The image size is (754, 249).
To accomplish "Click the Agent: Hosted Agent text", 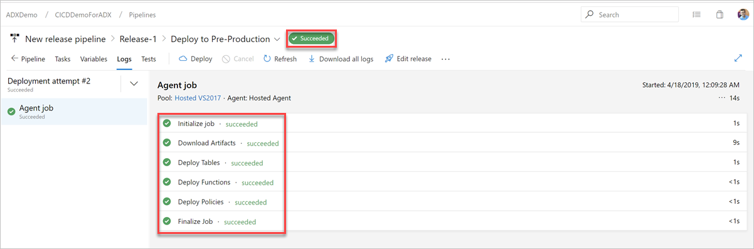I will click(259, 98).
